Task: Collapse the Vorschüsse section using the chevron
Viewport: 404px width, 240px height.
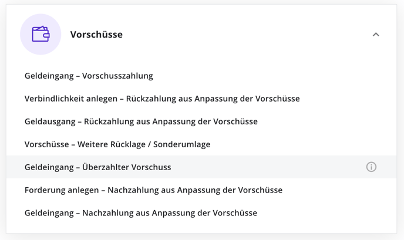Action: [376, 34]
